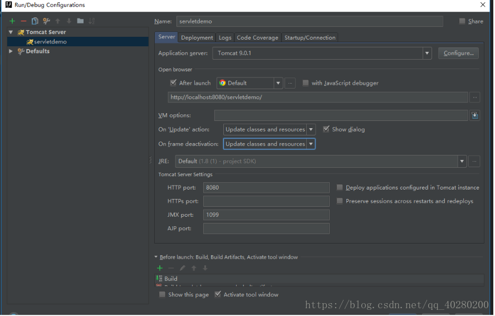Close the Run/Debug Configurations dialog
Image resolution: width=495 pixels, height=316 pixels.
coord(483,5)
